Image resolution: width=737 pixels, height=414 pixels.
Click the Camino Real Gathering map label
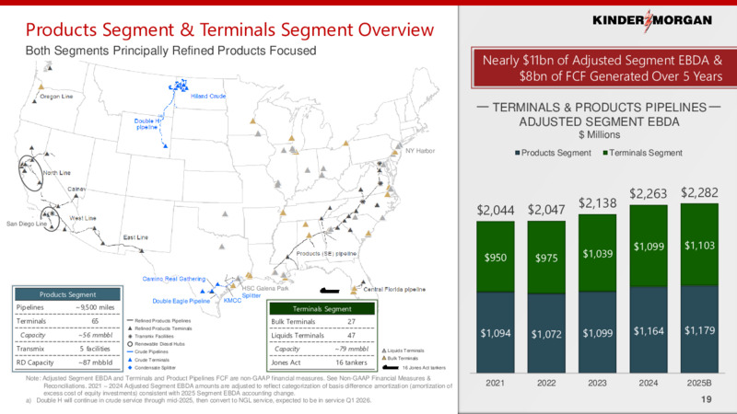pyautogui.click(x=174, y=279)
